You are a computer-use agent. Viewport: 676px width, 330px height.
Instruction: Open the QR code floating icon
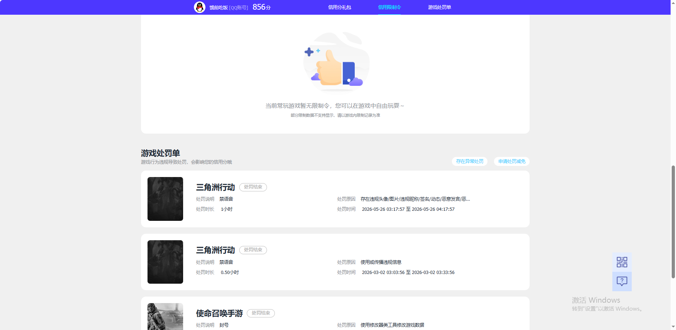622,262
